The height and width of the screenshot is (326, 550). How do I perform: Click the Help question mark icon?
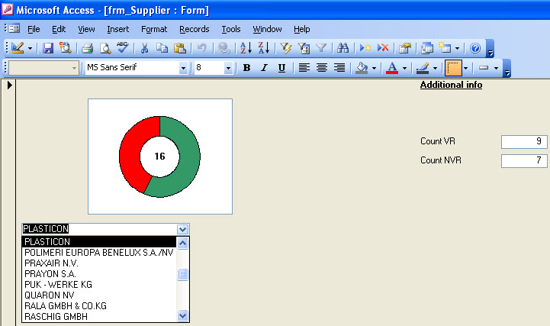475,48
